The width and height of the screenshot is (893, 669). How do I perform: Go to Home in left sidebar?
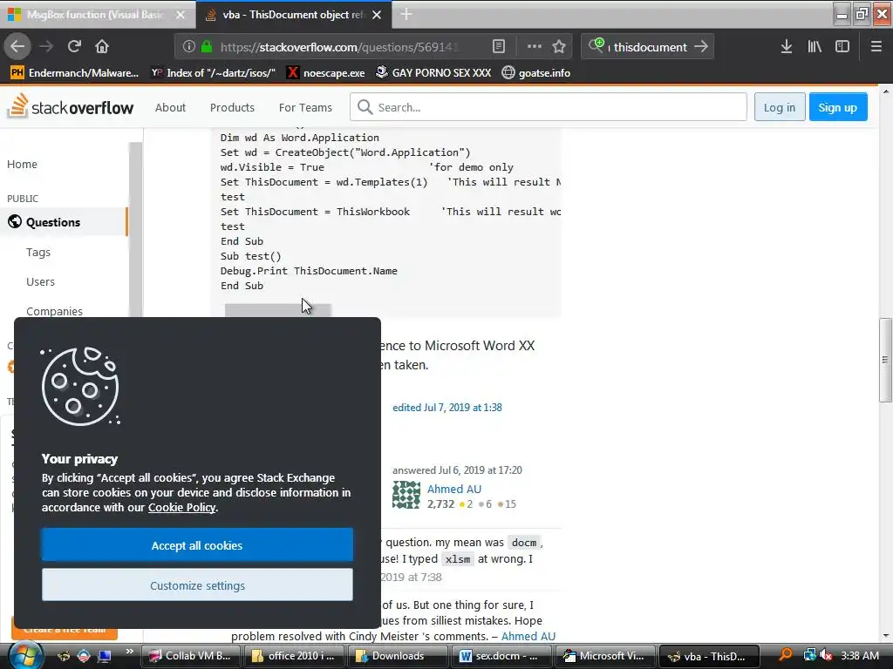pos(22,165)
